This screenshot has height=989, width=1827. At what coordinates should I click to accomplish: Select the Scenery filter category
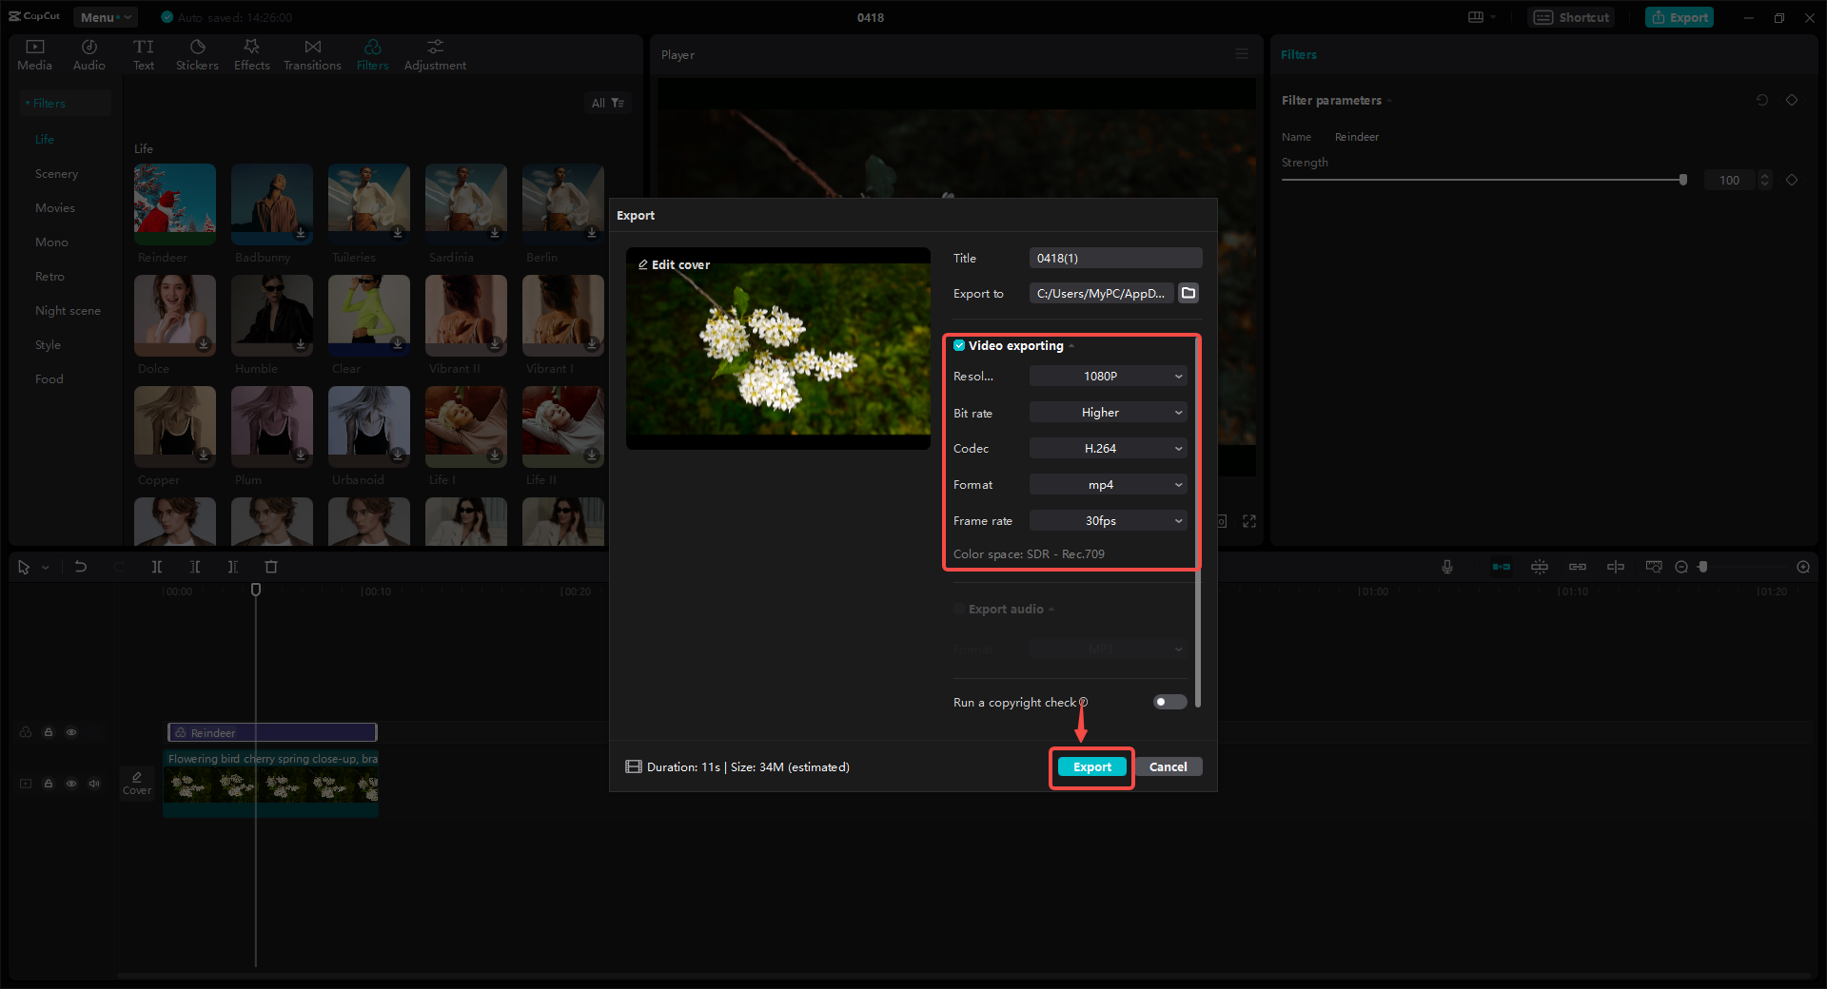pyautogui.click(x=56, y=173)
